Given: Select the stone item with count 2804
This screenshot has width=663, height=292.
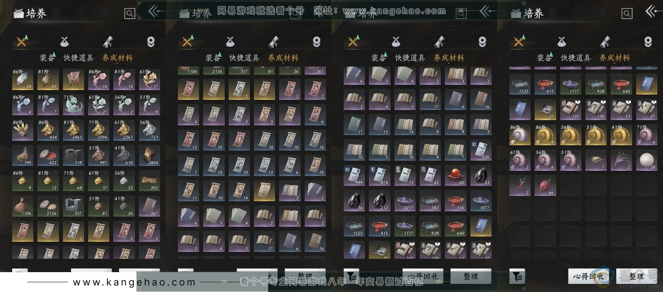Looking at the screenshot, I should [149, 155].
